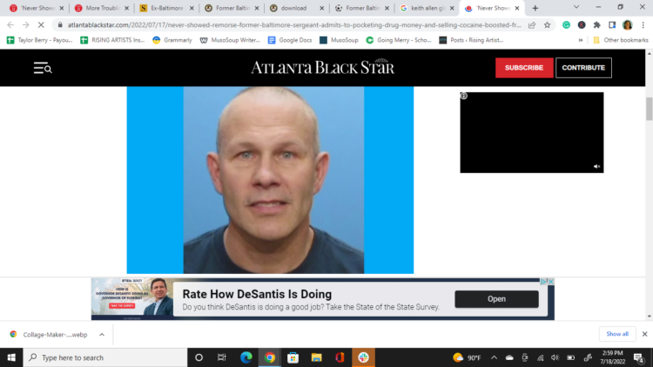
Task: Close the DeSantis banner ad
Action: pyautogui.click(x=551, y=282)
